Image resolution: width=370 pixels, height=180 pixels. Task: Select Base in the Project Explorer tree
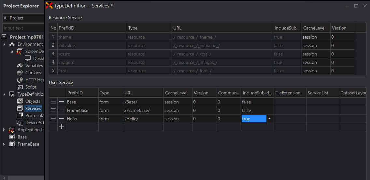[22, 137]
